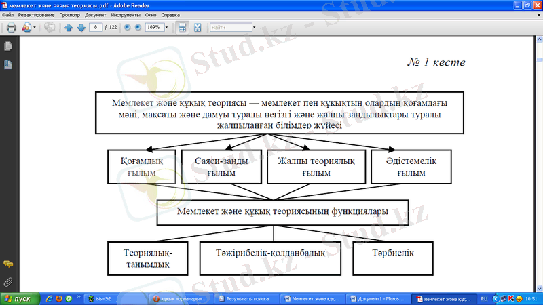Click the Қоғамдық ғылым diagram box
The width and height of the screenshot is (543, 305).
click(142, 167)
